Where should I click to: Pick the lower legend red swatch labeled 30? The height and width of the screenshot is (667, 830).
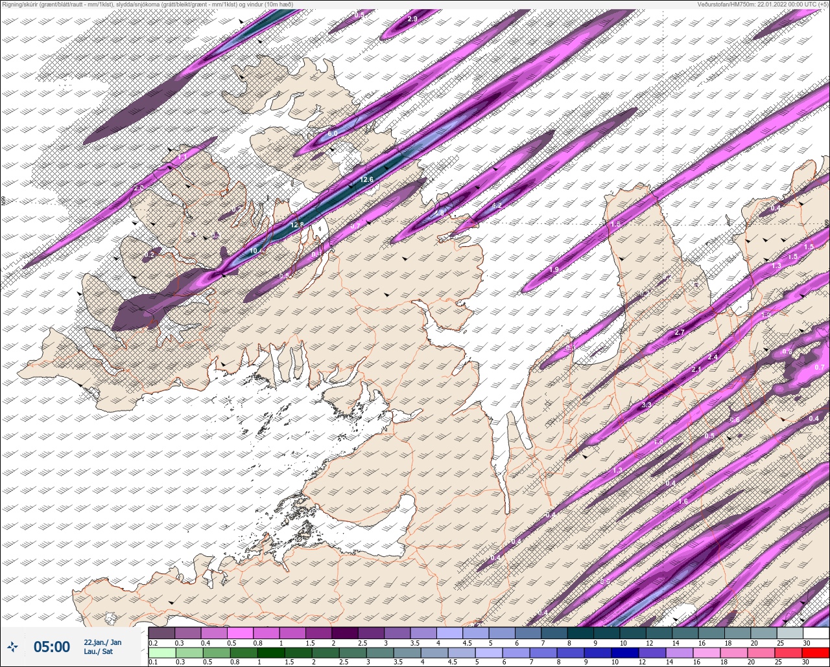coord(816,653)
